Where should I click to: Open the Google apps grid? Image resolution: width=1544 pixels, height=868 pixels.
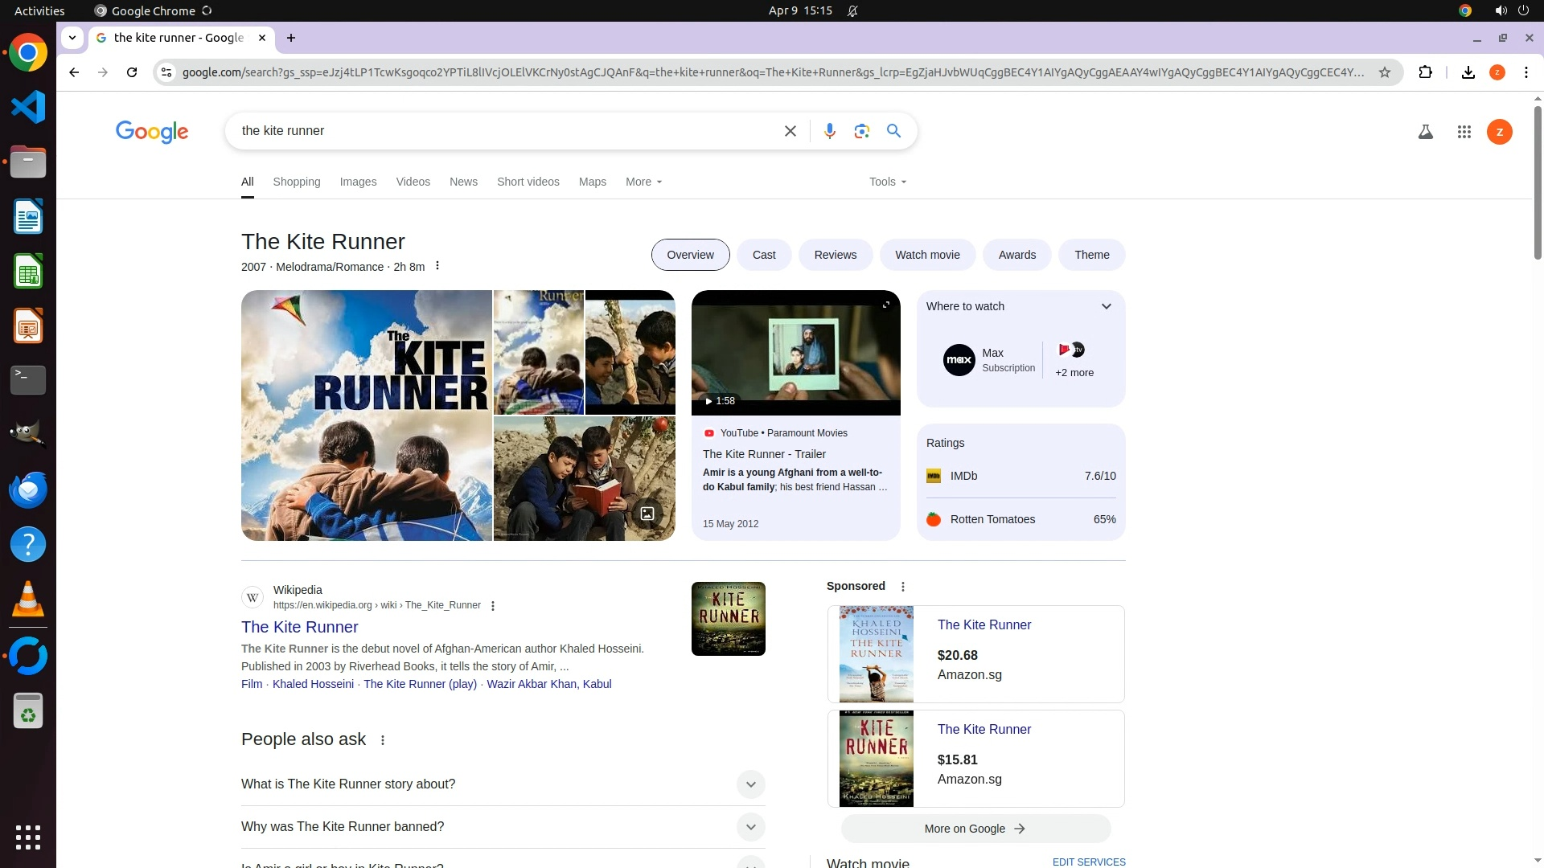(1464, 132)
